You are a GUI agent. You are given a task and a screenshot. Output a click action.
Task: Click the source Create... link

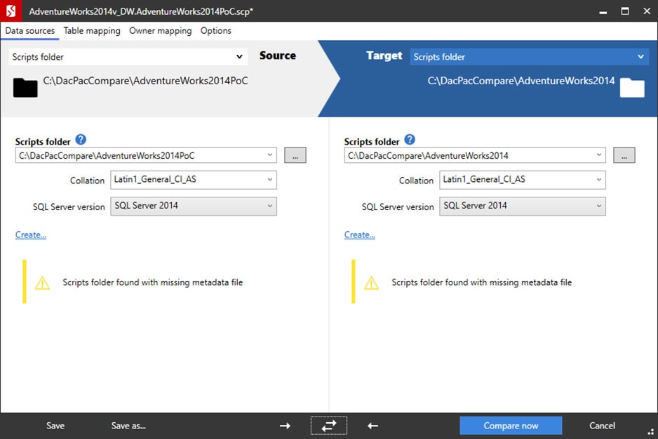tap(31, 235)
